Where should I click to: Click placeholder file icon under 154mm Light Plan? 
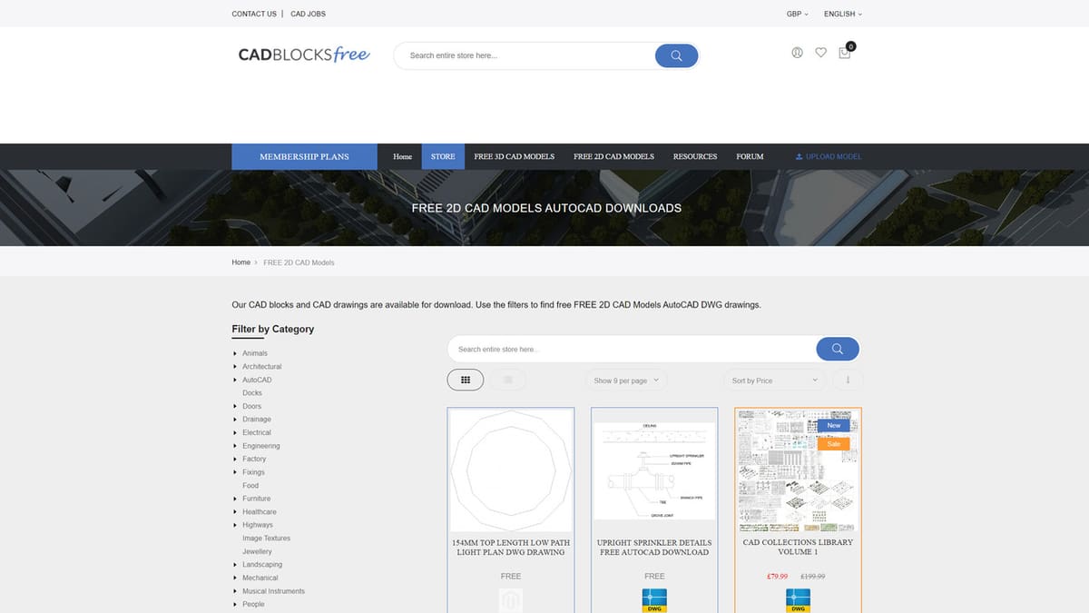[x=511, y=600]
